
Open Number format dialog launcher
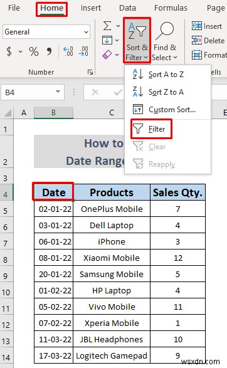tap(90, 72)
